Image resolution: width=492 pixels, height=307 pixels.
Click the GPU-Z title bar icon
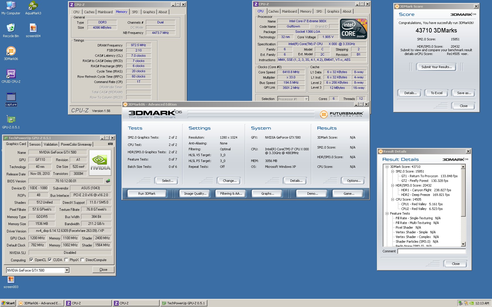pos(6,138)
